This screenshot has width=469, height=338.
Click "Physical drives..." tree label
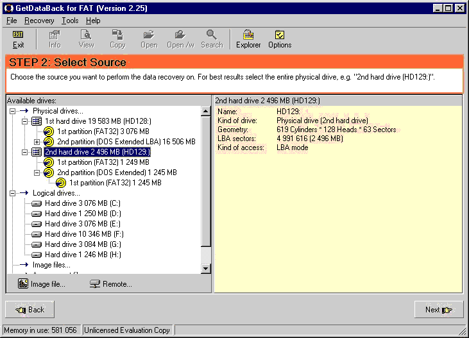pyautogui.click(x=58, y=111)
